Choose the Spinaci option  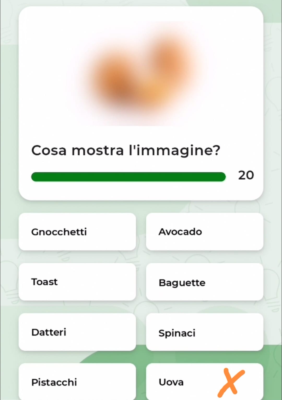point(204,333)
